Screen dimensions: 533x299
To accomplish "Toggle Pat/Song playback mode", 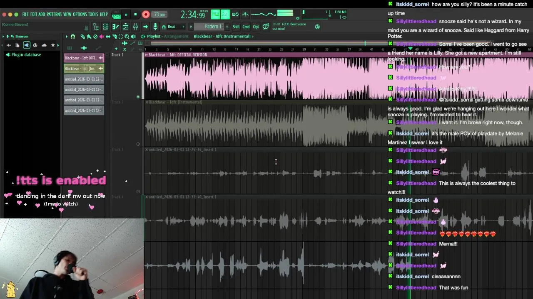I will [x=117, y=15].
